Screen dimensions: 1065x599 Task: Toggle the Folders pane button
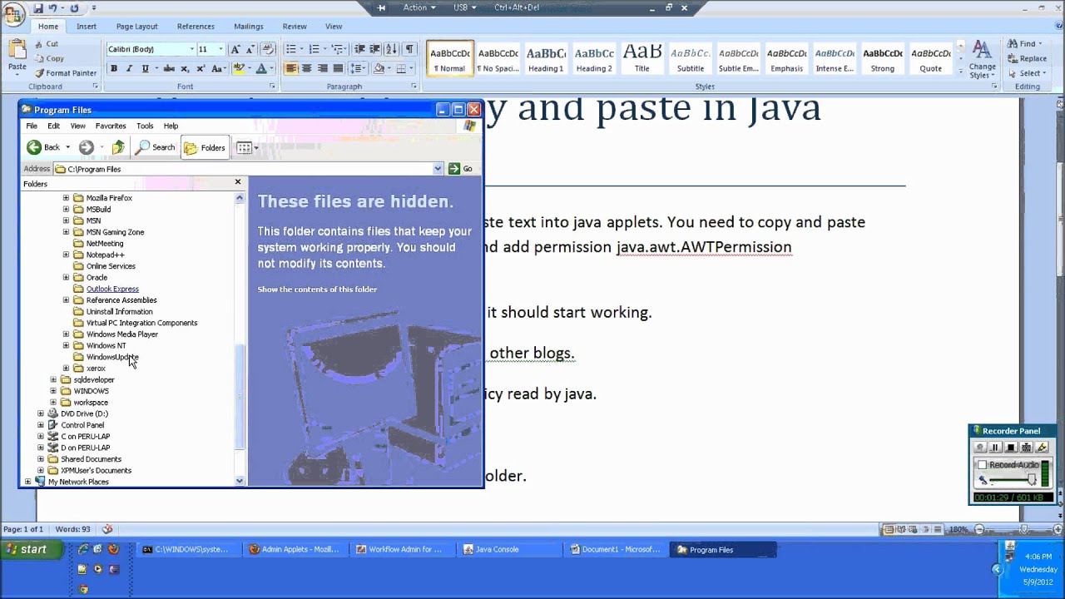[205, 147]
